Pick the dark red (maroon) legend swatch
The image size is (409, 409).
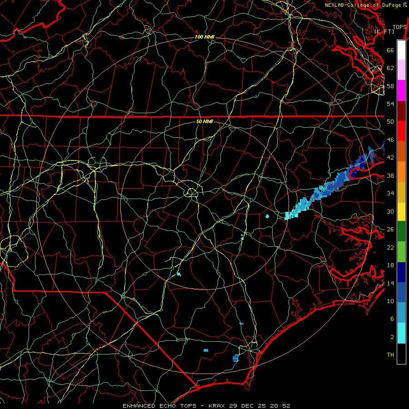point(401,111)
